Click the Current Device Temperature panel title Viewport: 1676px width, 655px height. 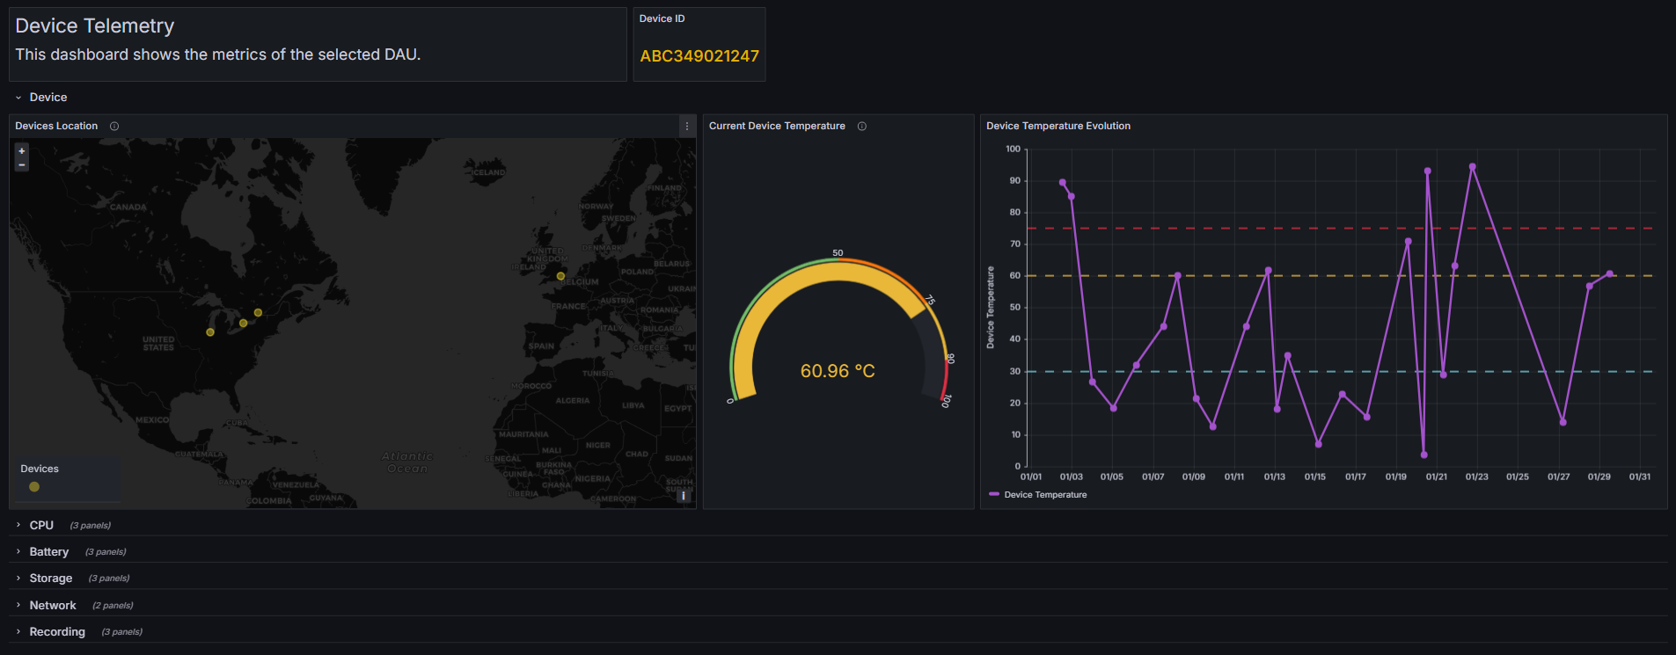click(776, 127)
